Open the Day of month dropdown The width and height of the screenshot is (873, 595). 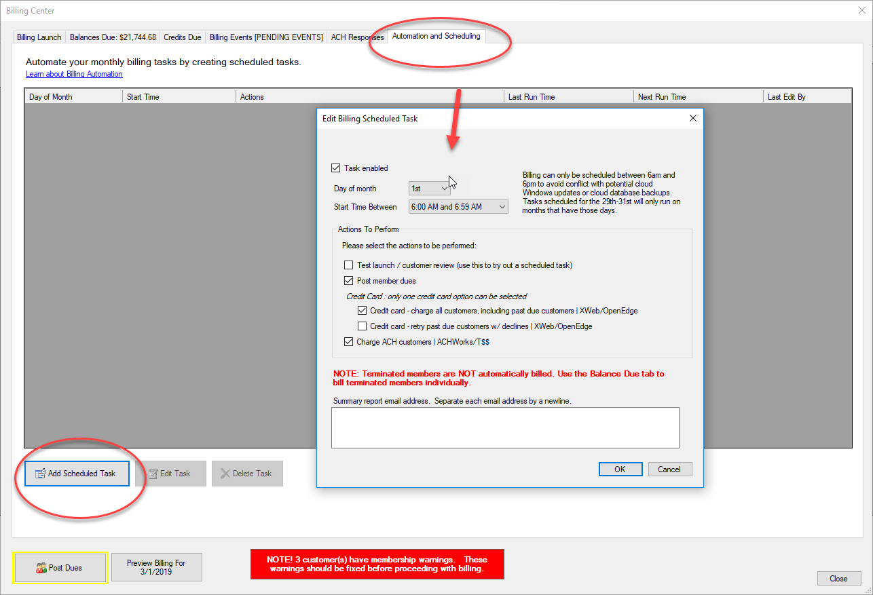tap(430, 188)
